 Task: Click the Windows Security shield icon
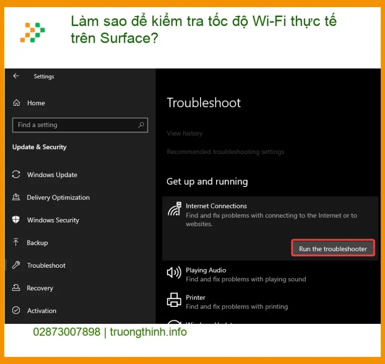pos(16,220)
